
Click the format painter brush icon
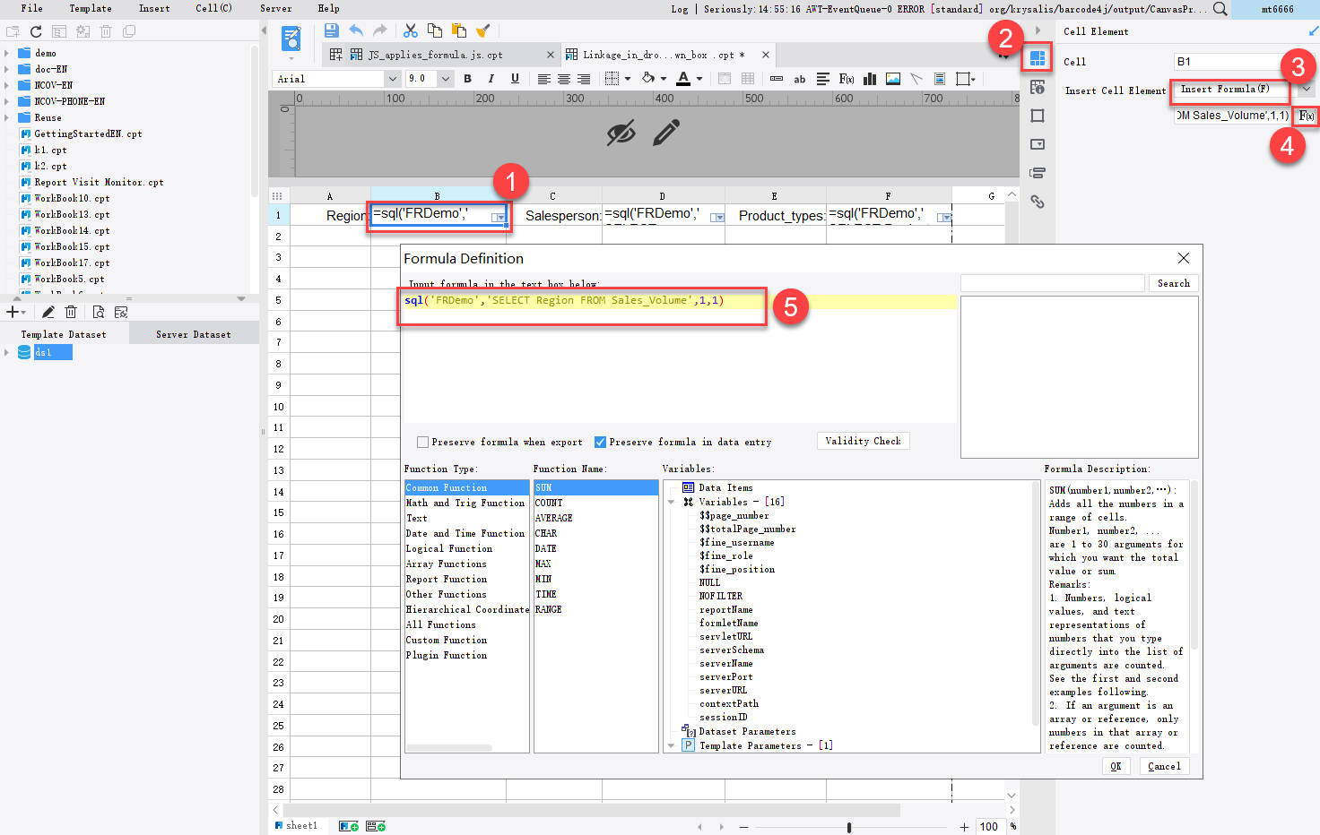[x=482, y=30]
